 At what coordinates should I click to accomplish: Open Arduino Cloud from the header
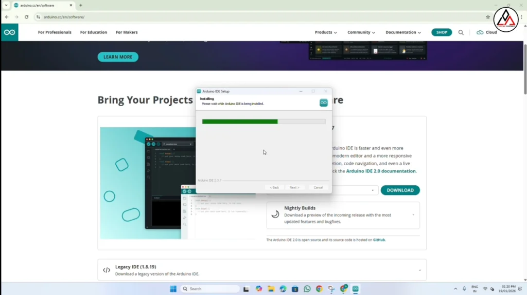(x=487, y=32)
